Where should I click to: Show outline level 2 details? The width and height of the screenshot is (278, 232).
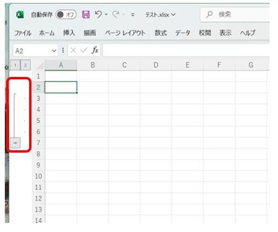coord(25,65)
